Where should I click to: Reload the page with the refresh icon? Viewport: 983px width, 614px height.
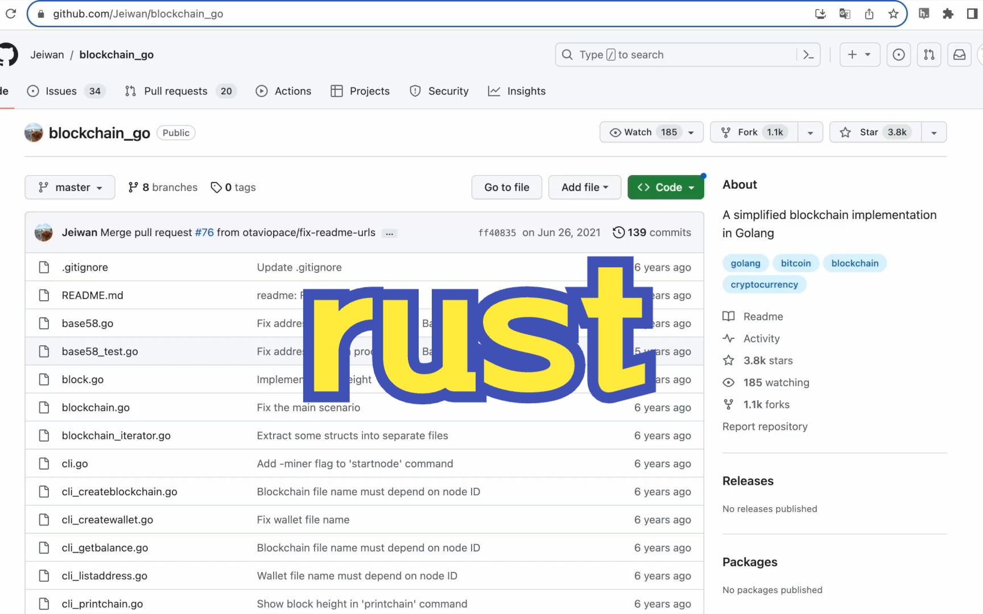(x=10, y=14)
